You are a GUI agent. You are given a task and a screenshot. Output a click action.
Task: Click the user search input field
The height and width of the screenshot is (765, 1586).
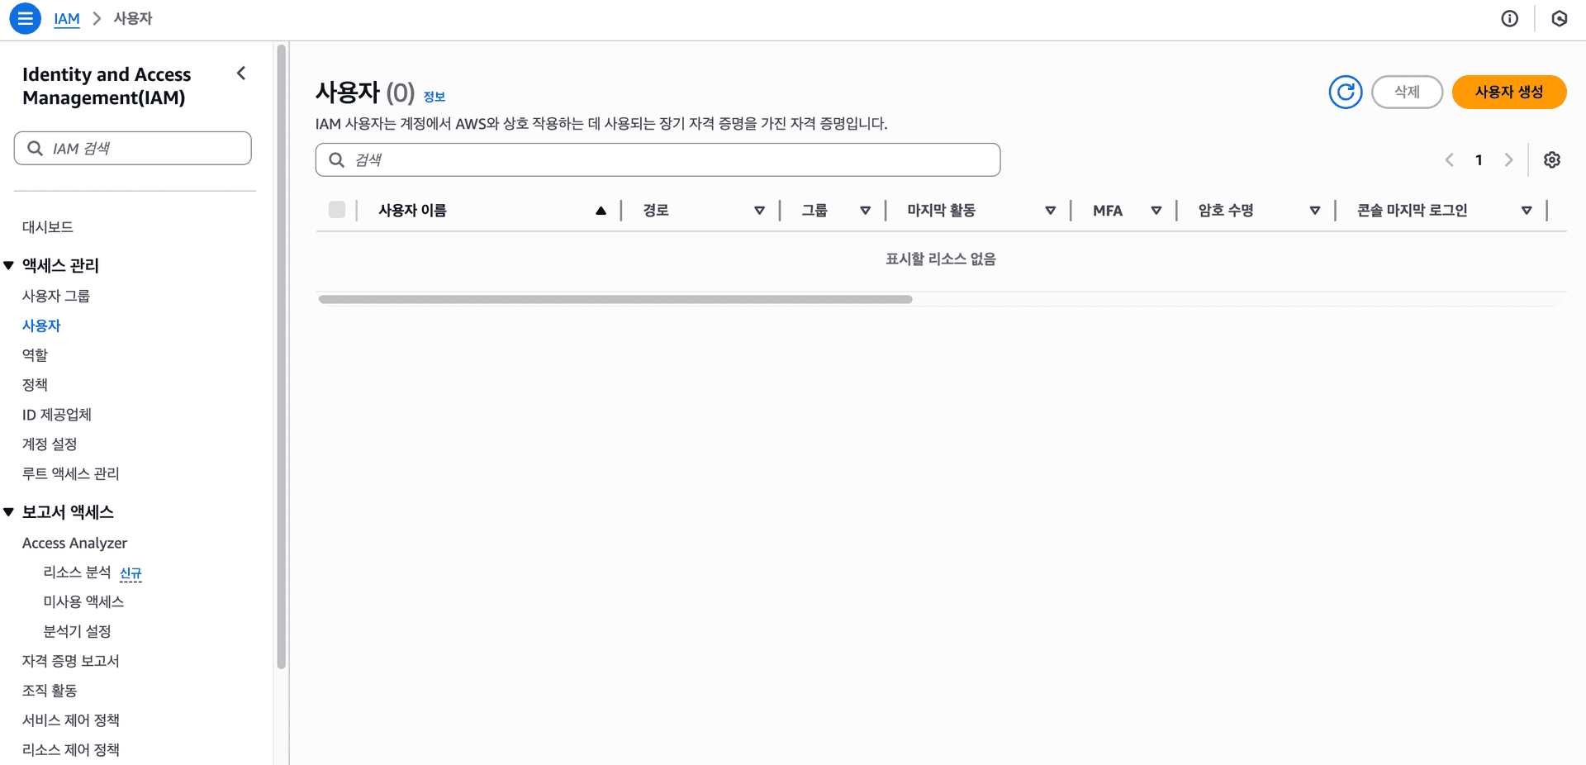pos(657,159)
